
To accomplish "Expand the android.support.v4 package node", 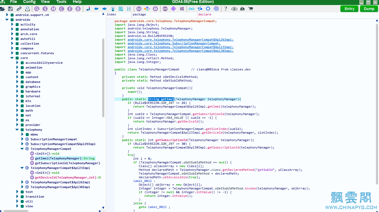I will pos(7,15).
